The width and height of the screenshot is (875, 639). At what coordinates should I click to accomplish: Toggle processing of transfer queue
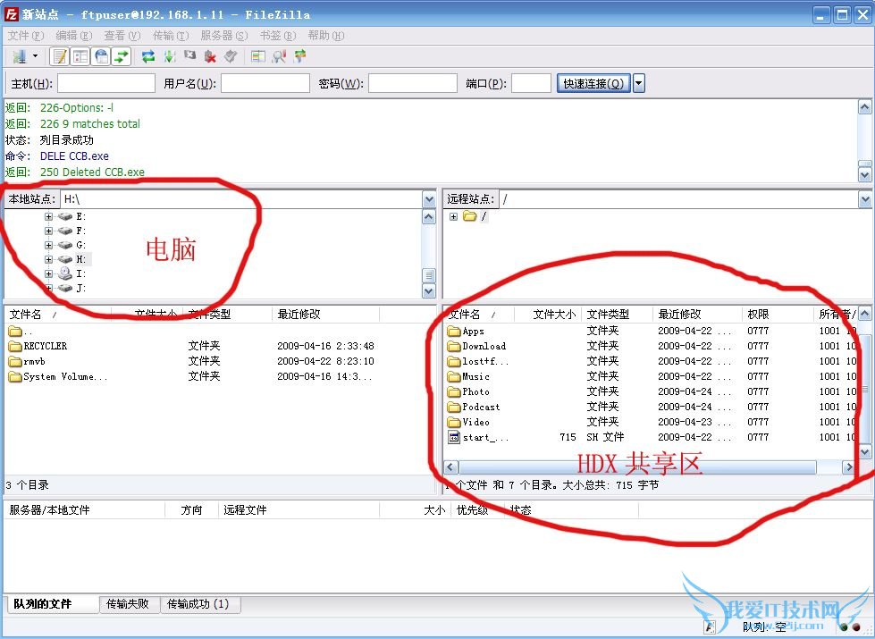coord(170,56)
